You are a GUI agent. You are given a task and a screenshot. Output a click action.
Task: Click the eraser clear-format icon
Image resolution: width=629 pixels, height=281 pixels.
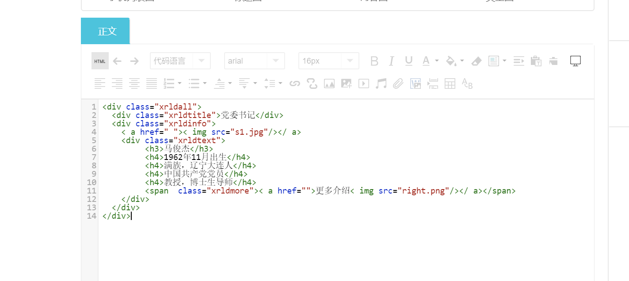point(476,61)
